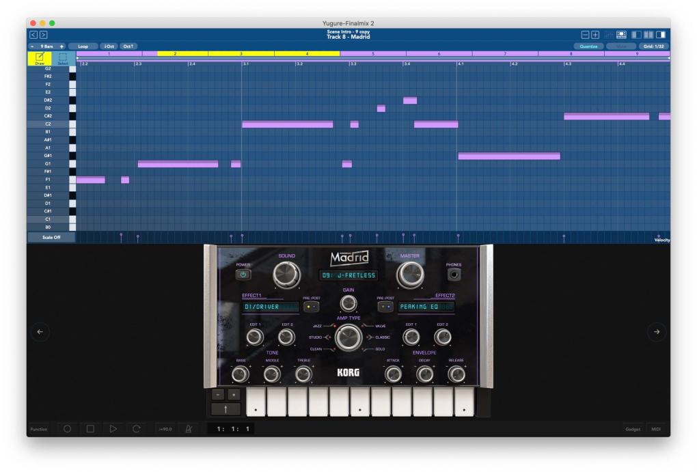Click the up-arrow hold button beside keyboard

(225, 409)
